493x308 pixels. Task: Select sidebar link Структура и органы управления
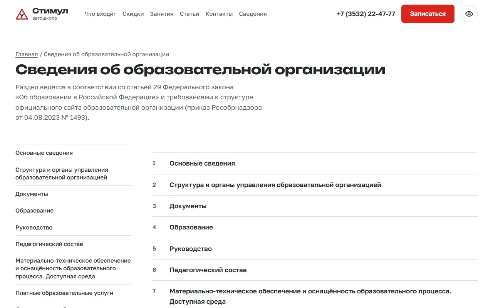(73, 174)
